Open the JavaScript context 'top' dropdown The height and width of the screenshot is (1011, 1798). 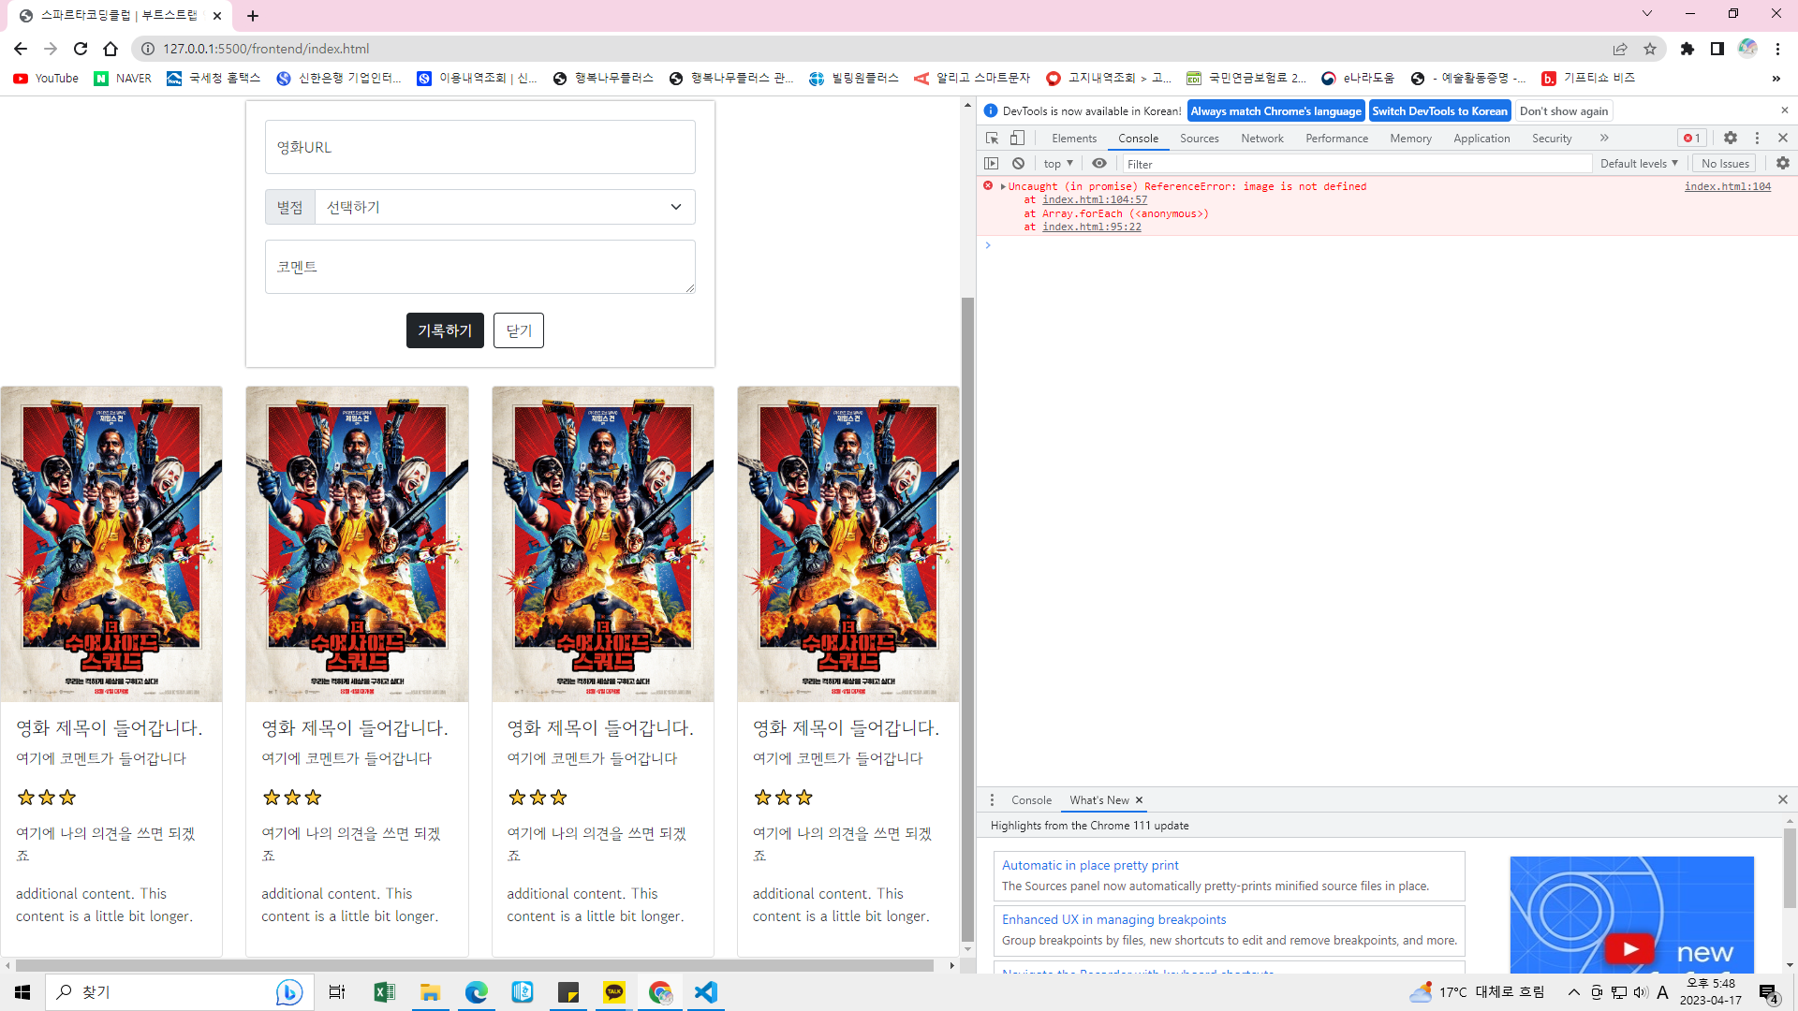click(1058, 164)
